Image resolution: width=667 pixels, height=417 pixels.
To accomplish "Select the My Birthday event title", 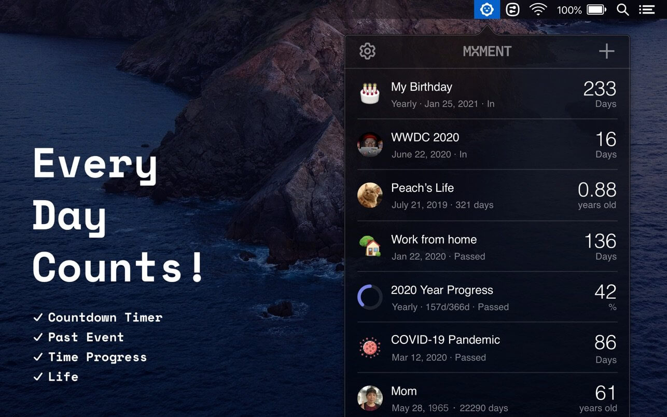I will [x=421, y=87].
